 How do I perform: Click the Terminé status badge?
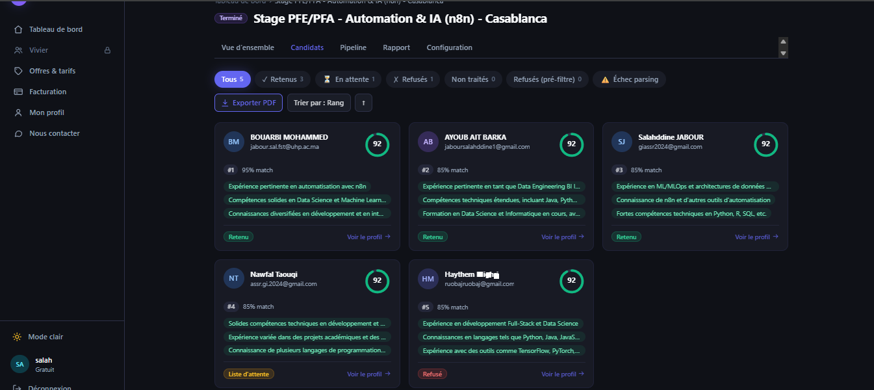(x=231, y=18)
